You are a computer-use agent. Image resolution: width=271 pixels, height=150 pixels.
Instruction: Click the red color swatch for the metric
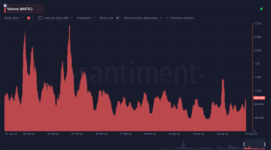coord(29,18)
